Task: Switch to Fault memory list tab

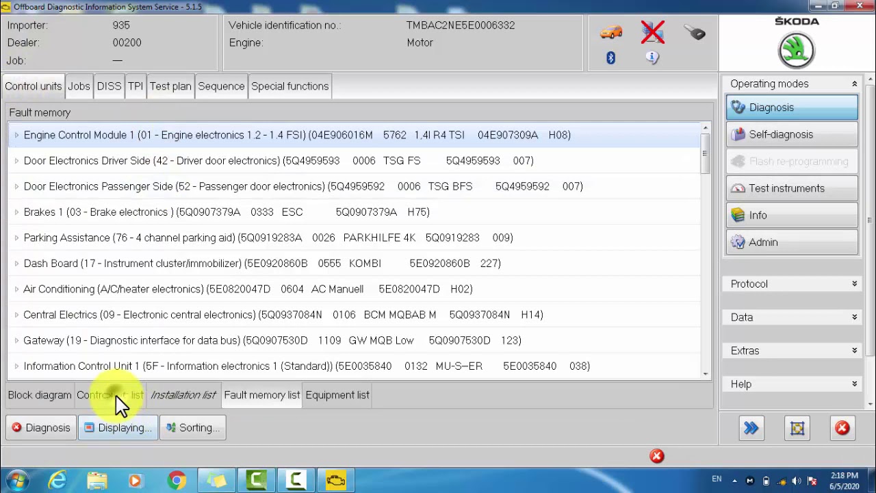Action: [262, 395]
